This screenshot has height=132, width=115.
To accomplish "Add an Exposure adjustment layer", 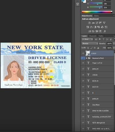I will (100, 23).
